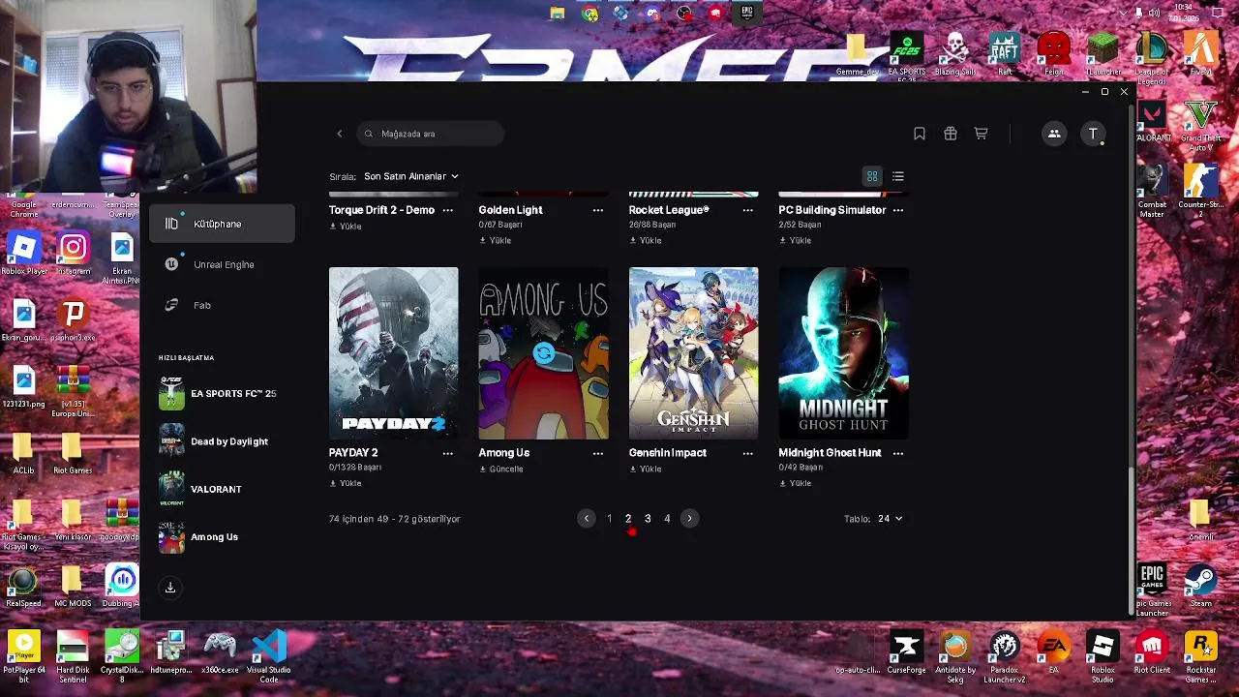Image resolution: width=1239 pixels, height=697 pixels.
Task: Go to previous library page arrow
Action: (587, 519)
